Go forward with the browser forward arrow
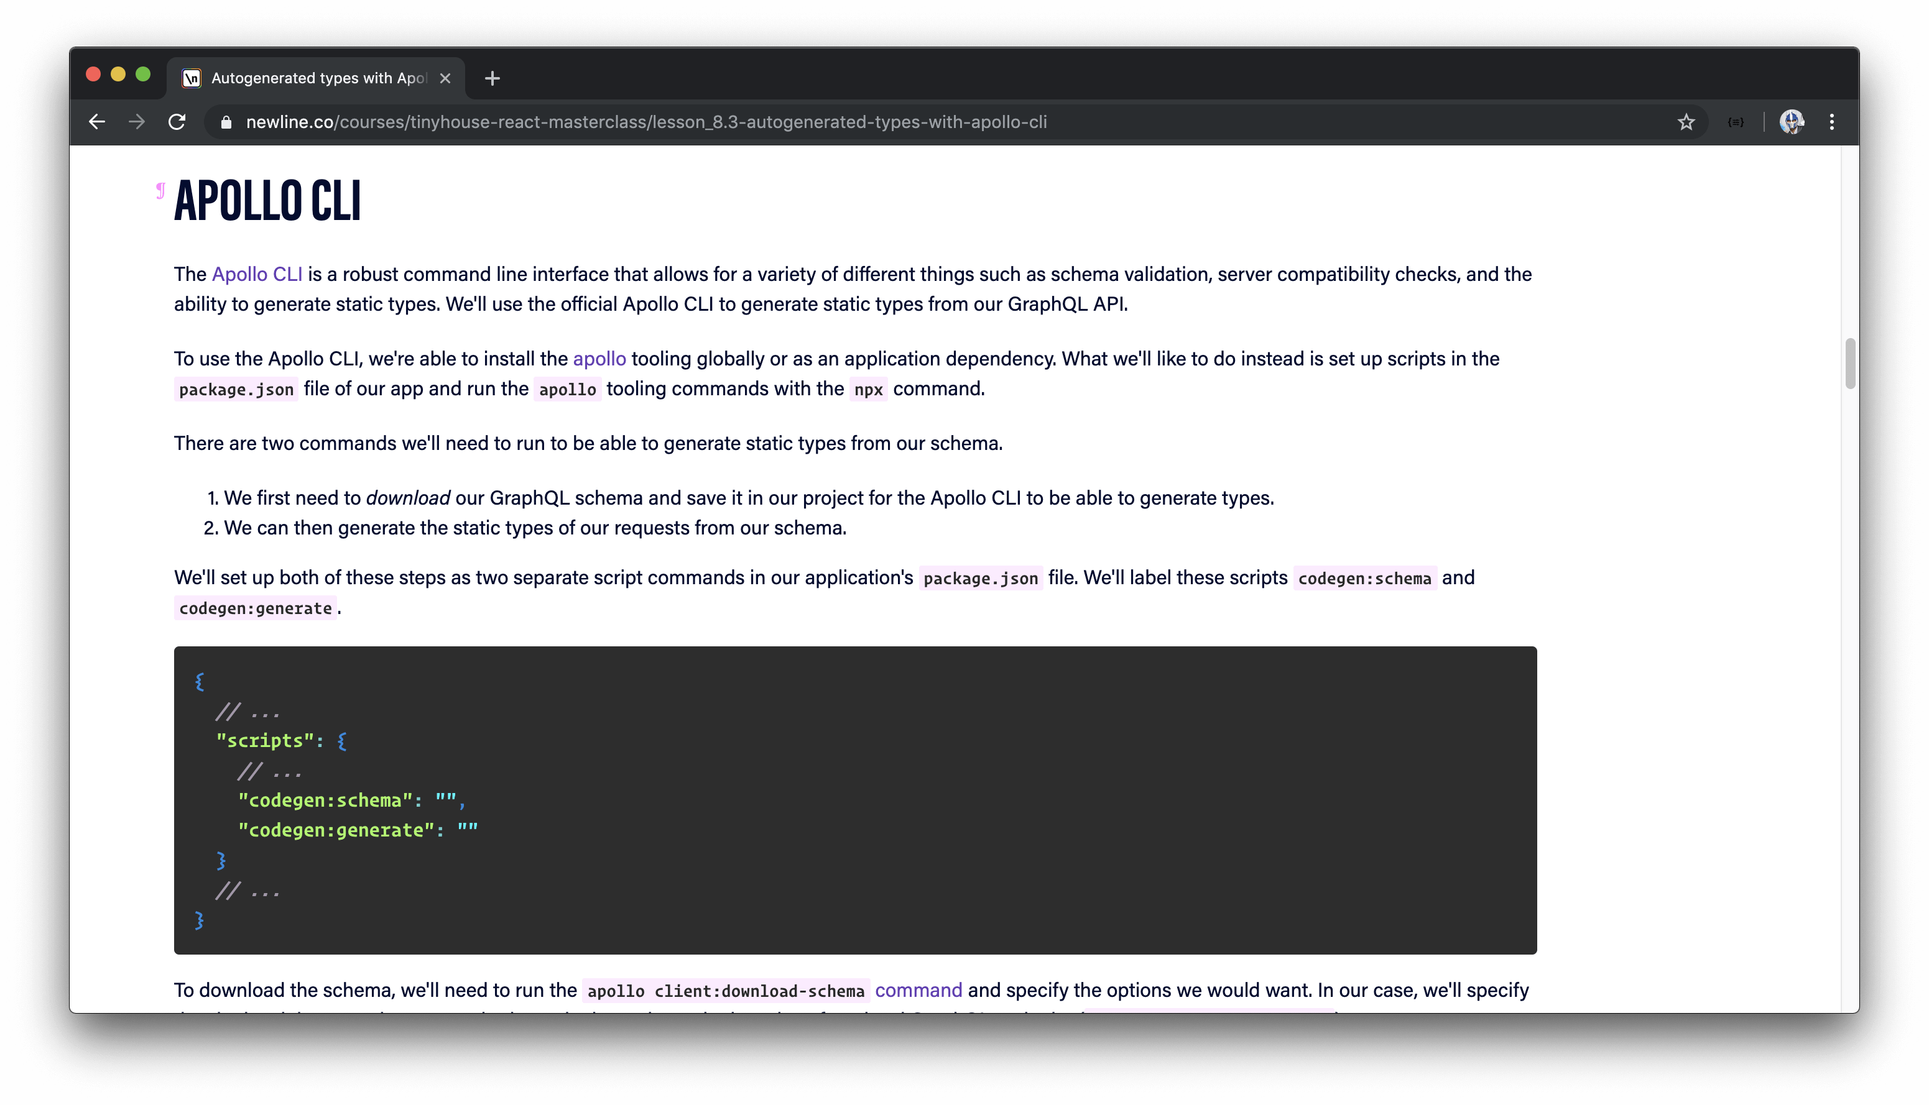 coord(137,122)
